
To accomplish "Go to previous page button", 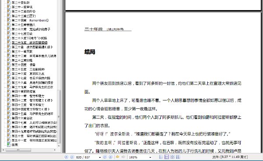I will (72, 157).
